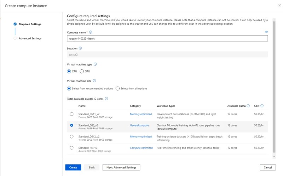Close the Create compute instance dialog
This screenshot has height=176, width=283.
coord(279,5)
